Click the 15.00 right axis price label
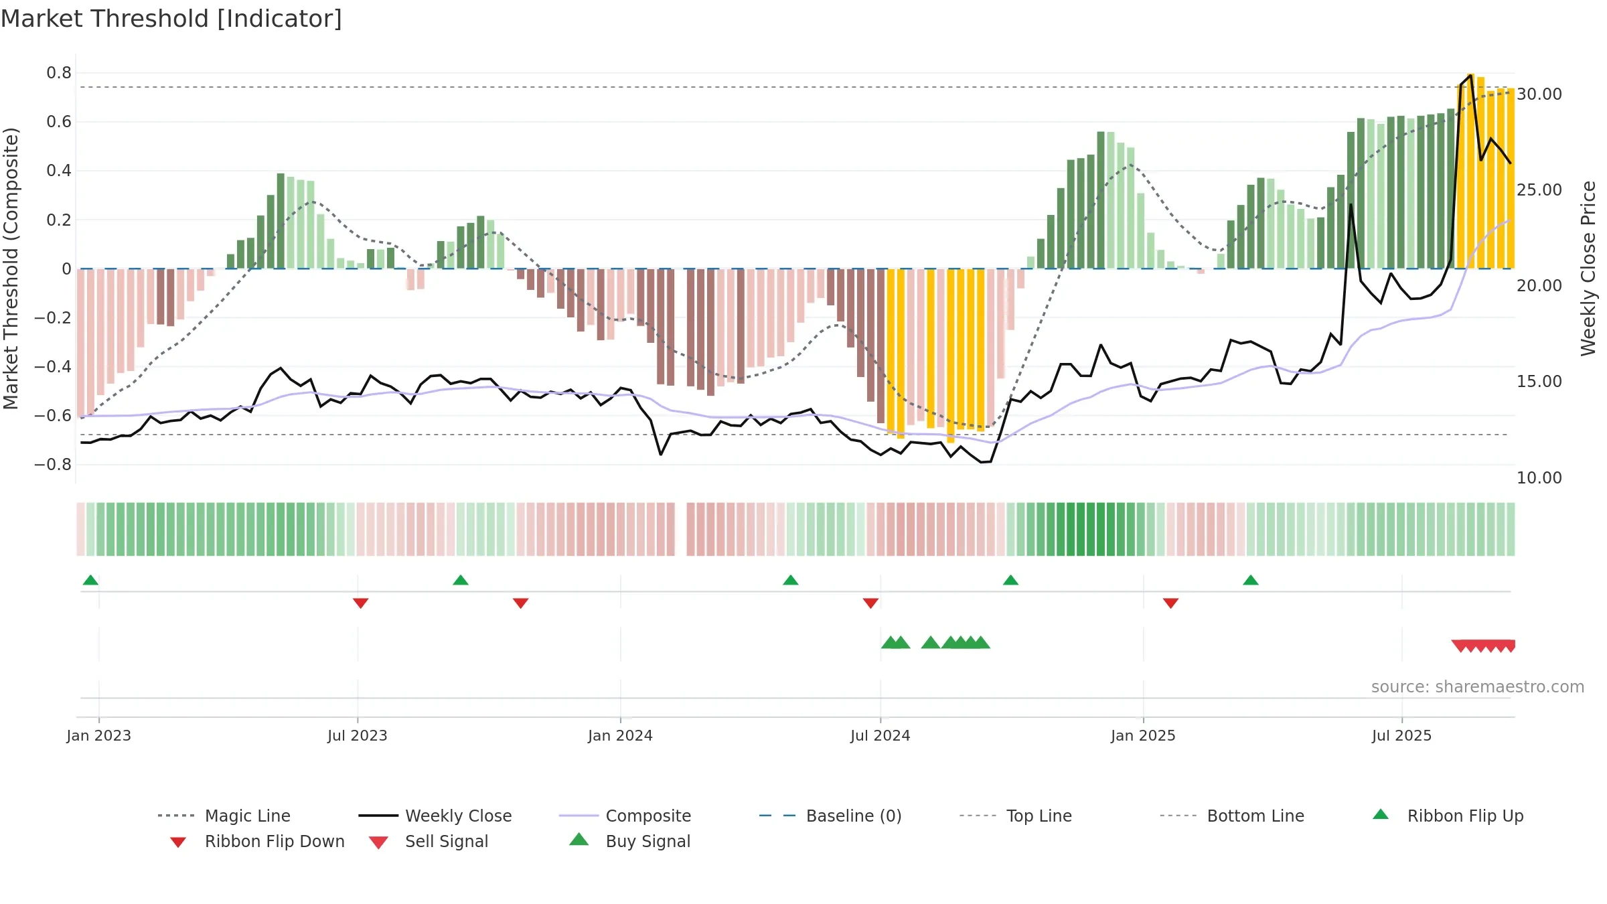1607x904 pixels. 1539,382
